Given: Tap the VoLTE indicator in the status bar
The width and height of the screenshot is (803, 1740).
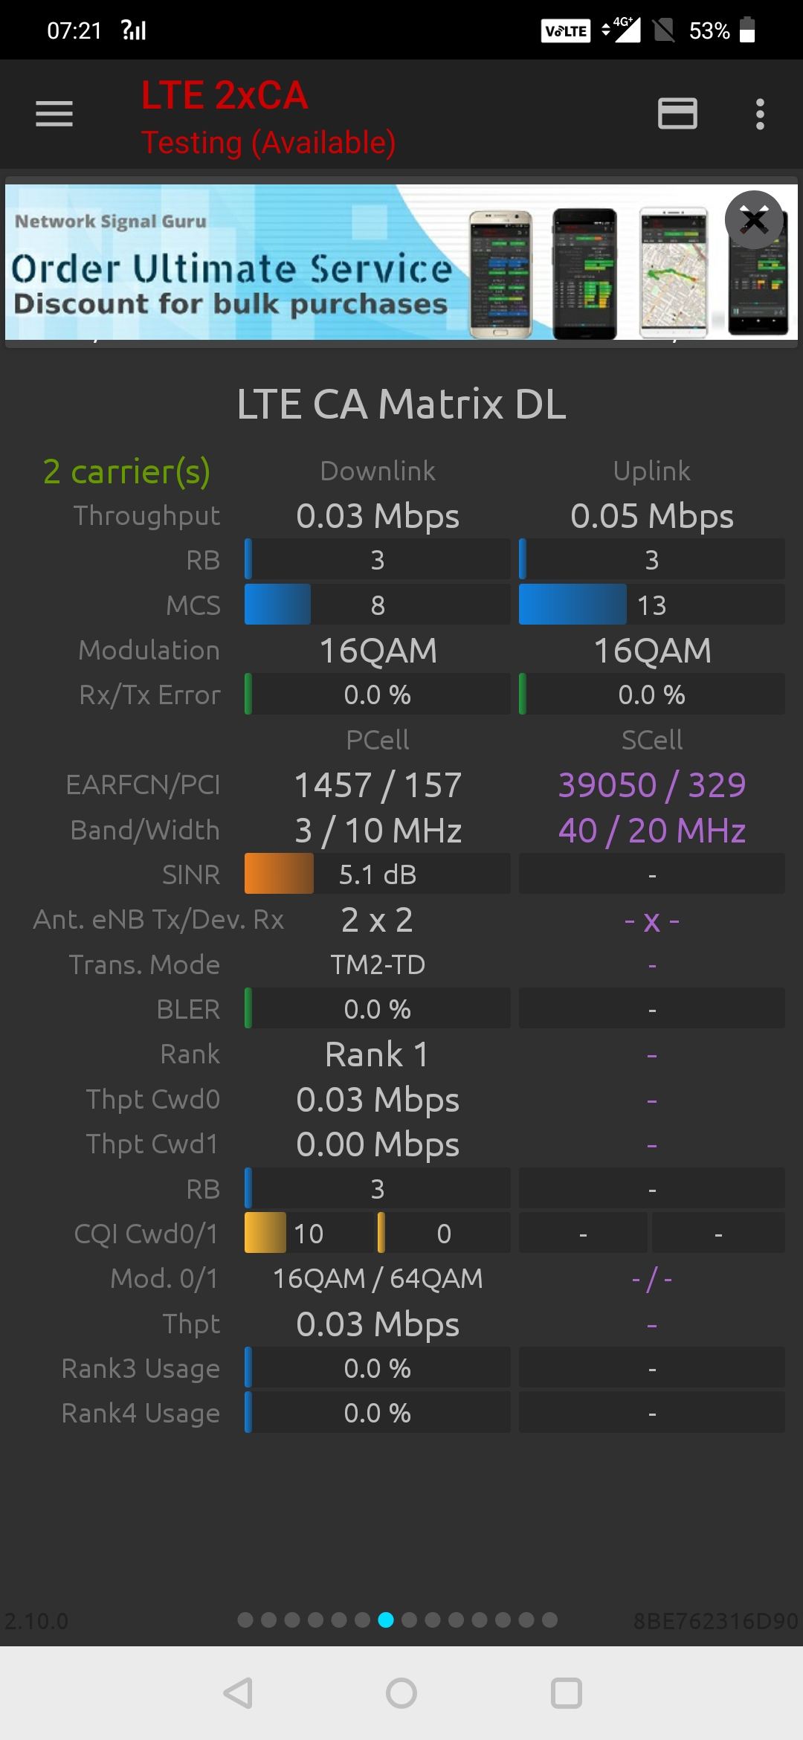Looking at the screenshot, I should [x=565, y=30].
